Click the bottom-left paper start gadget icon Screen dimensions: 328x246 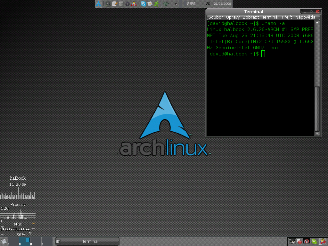coord(4,242)
